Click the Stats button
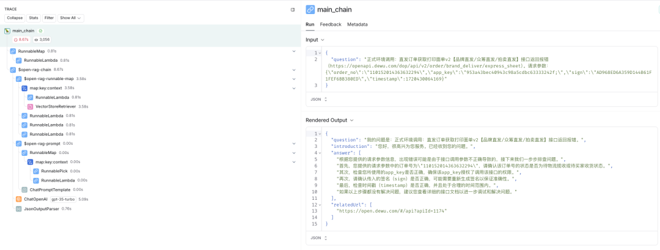This screenshot has height=250, width=660. coord(34,18)
